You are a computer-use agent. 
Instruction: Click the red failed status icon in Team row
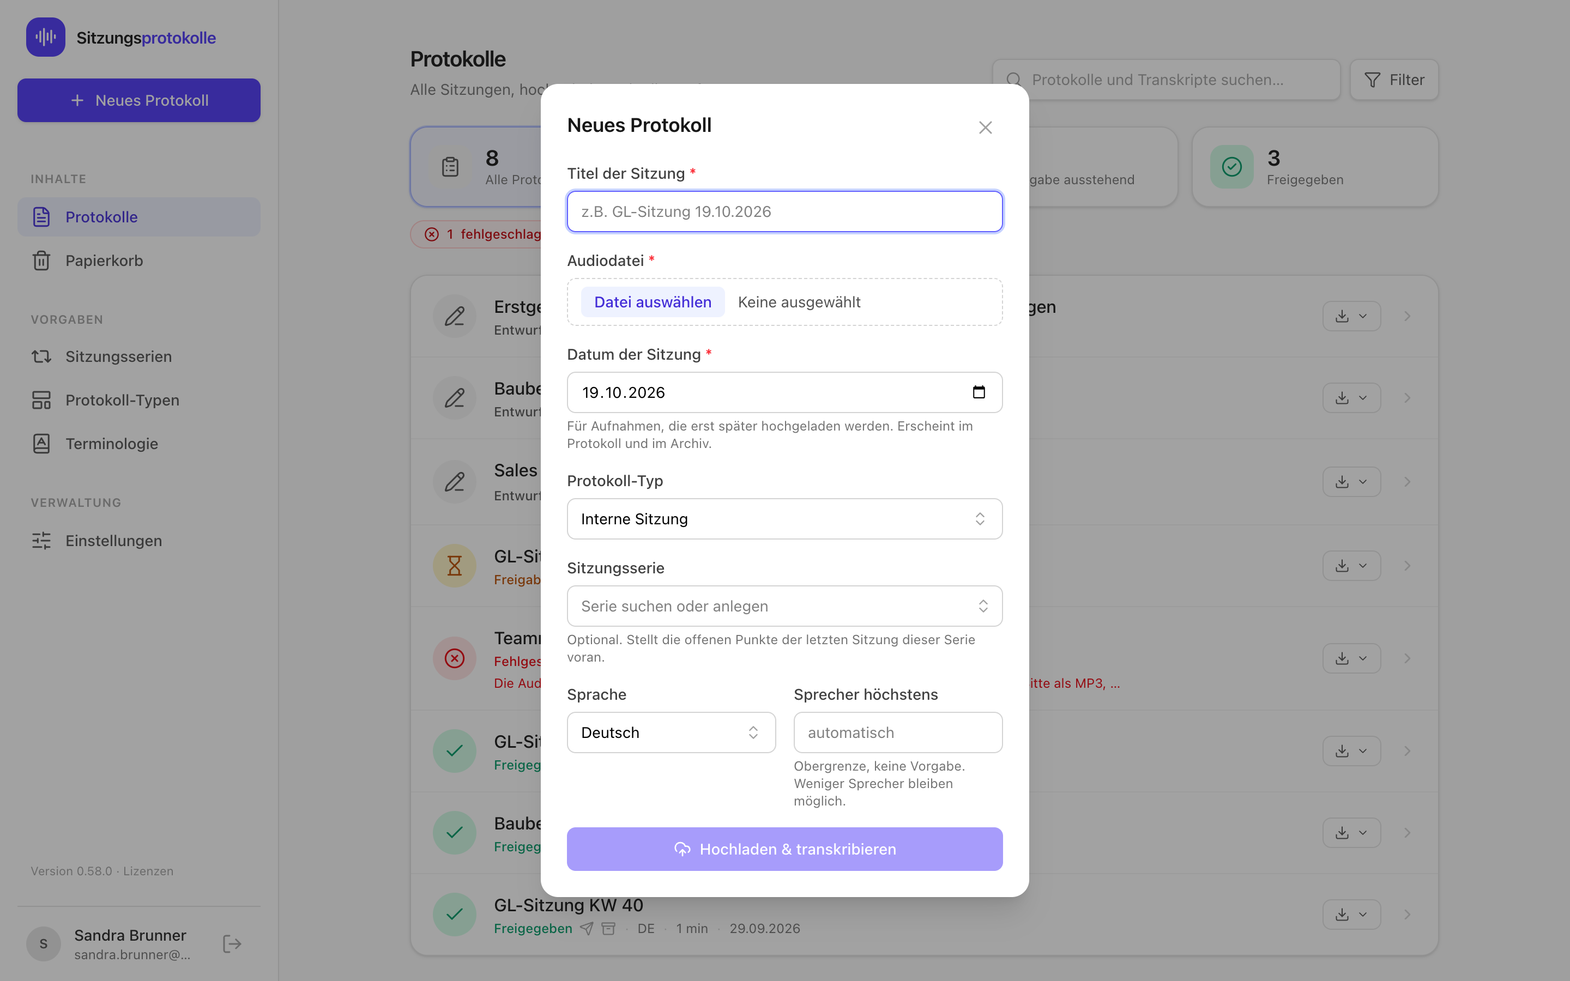coord(454,658)
